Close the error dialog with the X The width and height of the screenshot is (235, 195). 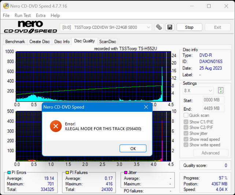(146, 107)
